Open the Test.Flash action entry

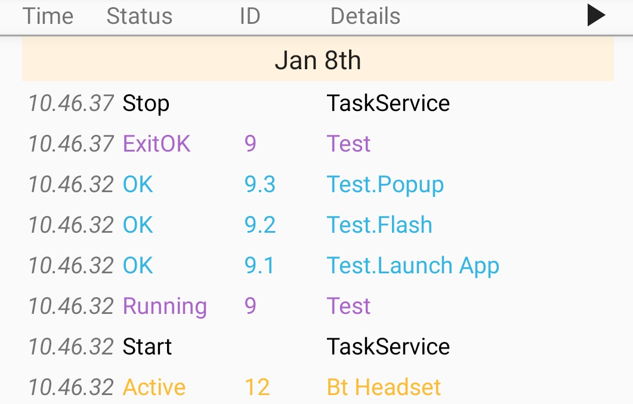[x=379, y=225]
